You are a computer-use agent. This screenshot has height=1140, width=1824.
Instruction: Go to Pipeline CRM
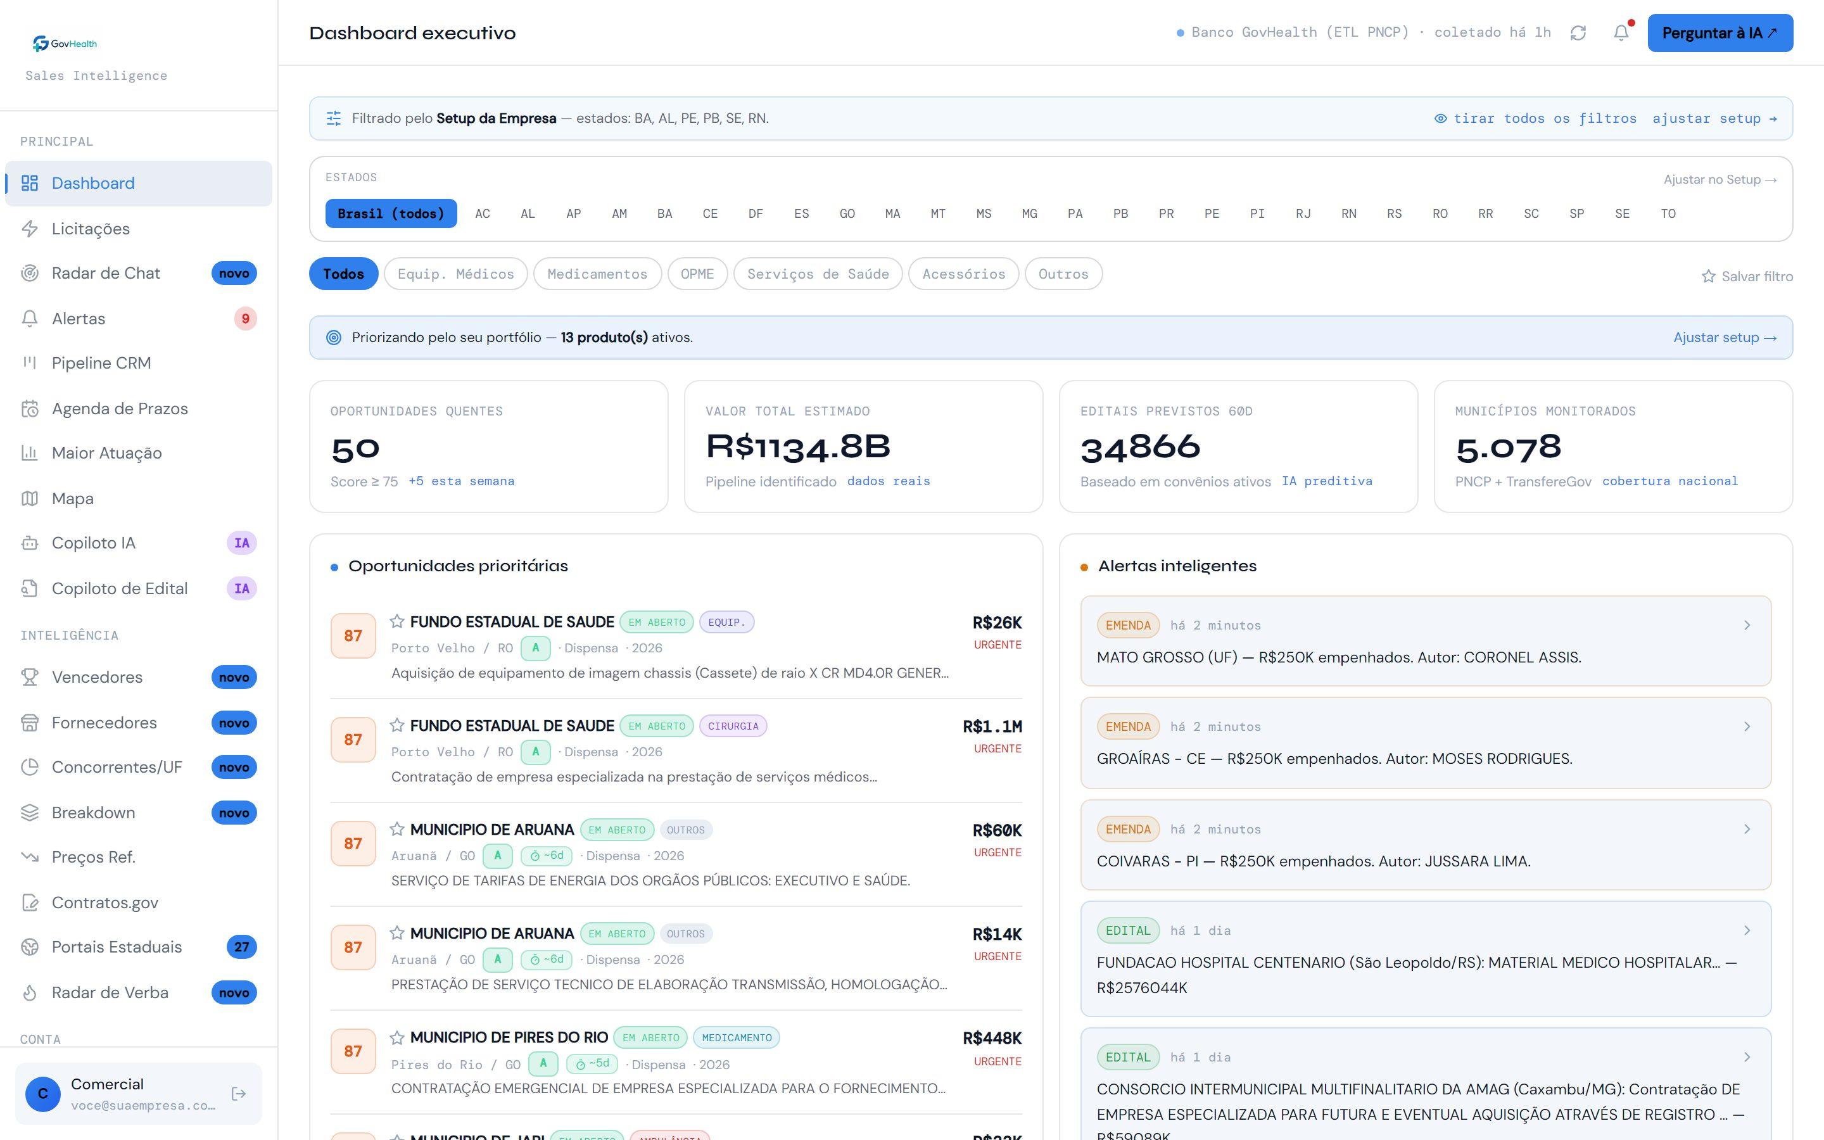pyautogui.click(x=139, y=363)
